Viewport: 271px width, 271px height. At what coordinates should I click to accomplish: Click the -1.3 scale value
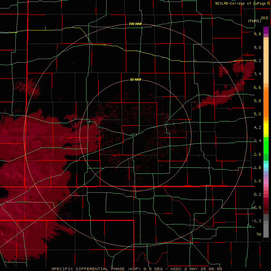(x=257, y=221)
